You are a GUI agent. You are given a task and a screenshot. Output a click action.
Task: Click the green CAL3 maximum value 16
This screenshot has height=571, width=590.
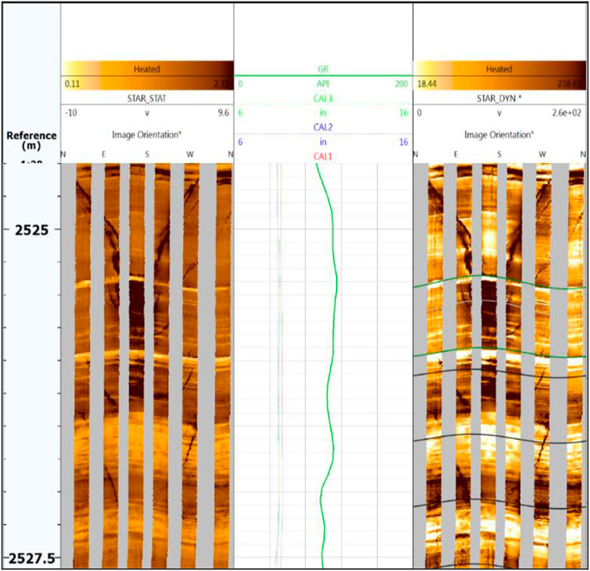pyautogui.click(x=404, y=113)
